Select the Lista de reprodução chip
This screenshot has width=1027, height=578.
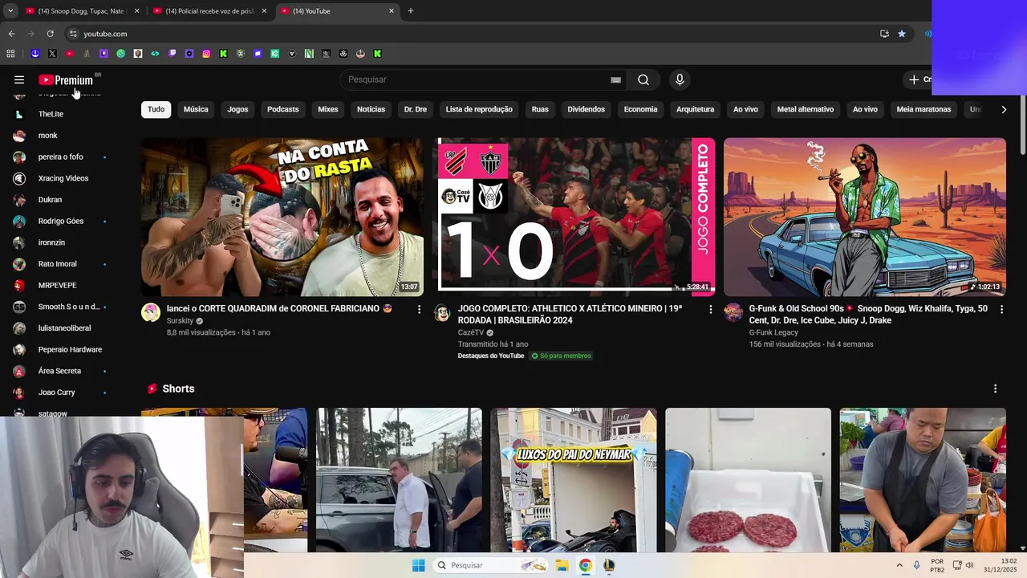pyautogui.click(x=479, y=109)
